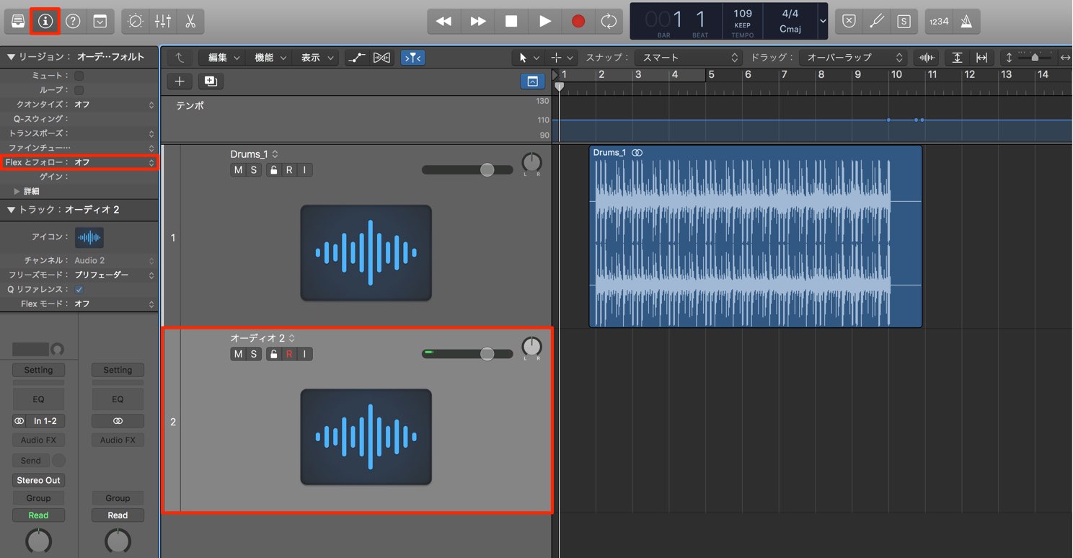Click the Stereo Out output button
The height and width of the screenshot is (558, 1073).
(x=39, y=480)
